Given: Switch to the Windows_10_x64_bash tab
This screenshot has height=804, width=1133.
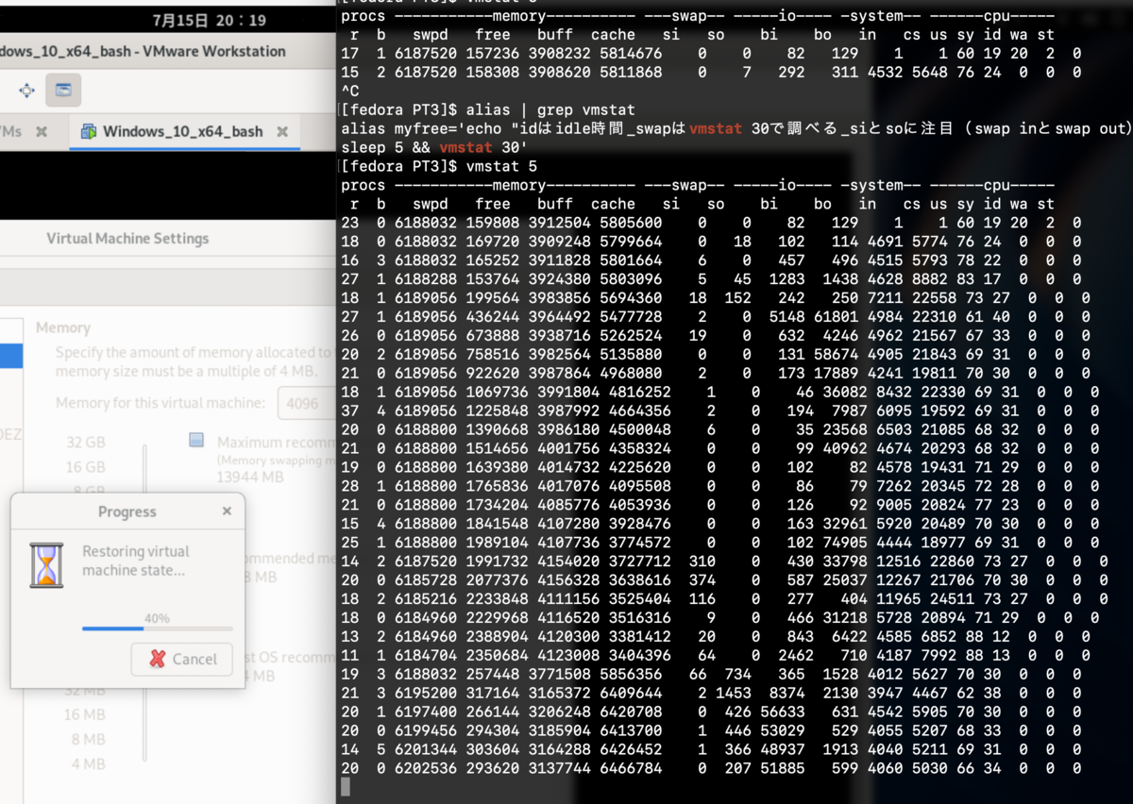Looking at the screenshot, I should tap(182, 132).
